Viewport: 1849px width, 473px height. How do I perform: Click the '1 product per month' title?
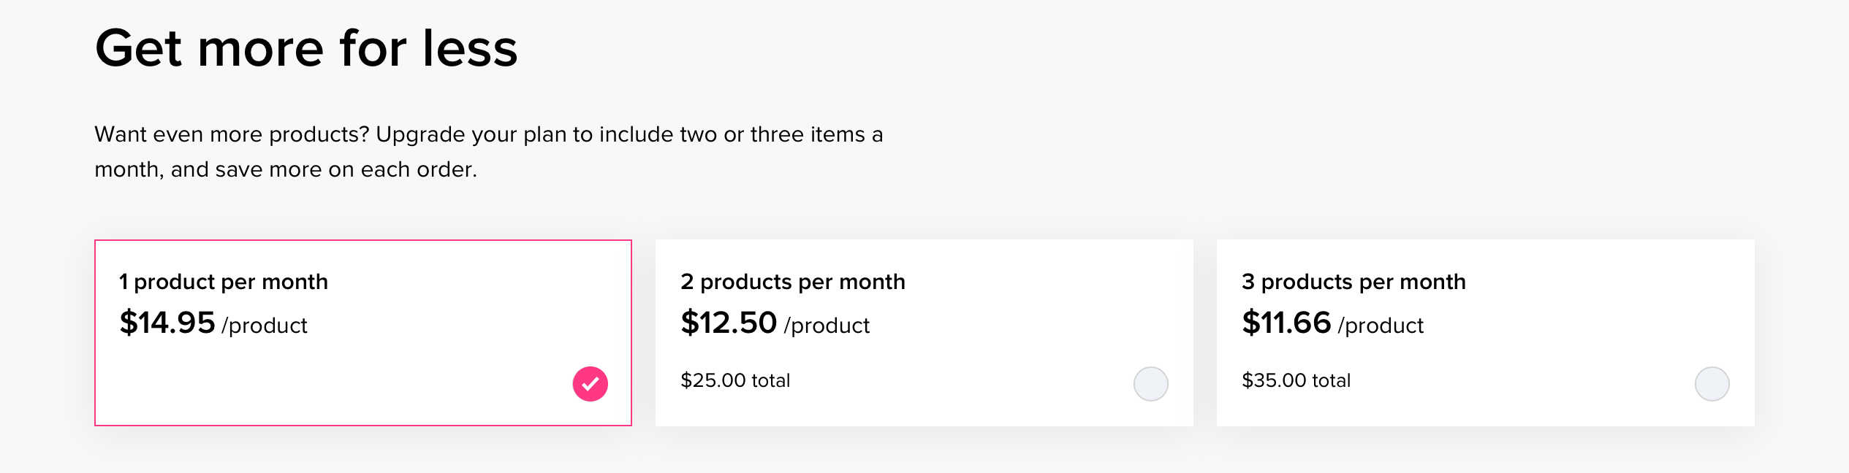pos(224,282)
